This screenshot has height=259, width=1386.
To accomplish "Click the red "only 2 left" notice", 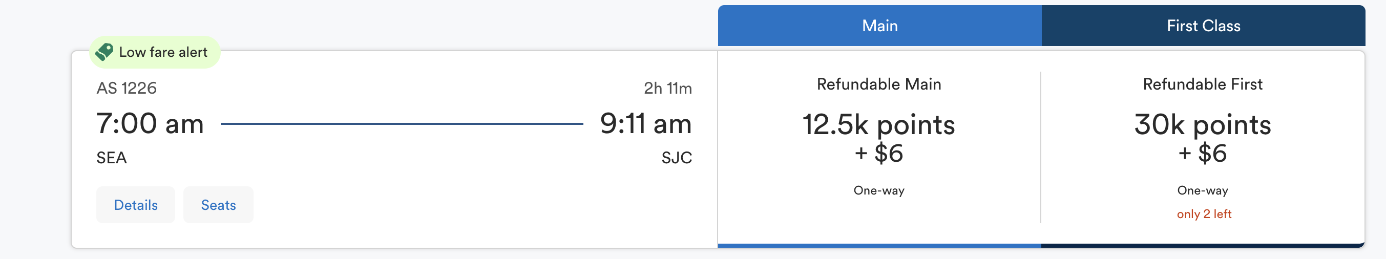I will pos(1204,214).
